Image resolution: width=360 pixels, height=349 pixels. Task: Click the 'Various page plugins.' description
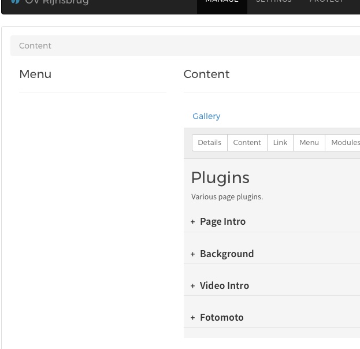(227, 197)
